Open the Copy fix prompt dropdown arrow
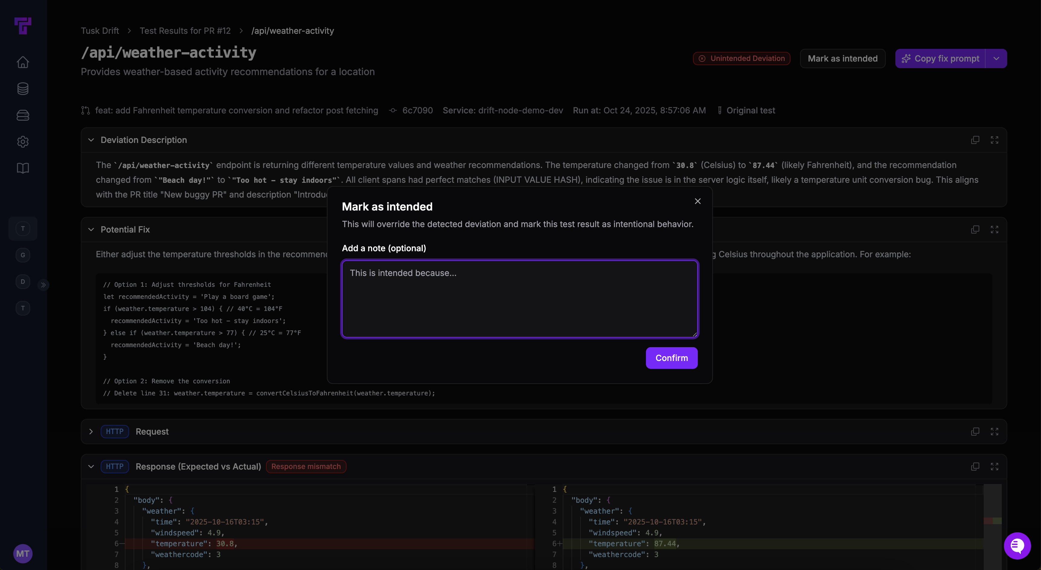The width and height of the screenshot is (1041, 570). pos(996,58)
